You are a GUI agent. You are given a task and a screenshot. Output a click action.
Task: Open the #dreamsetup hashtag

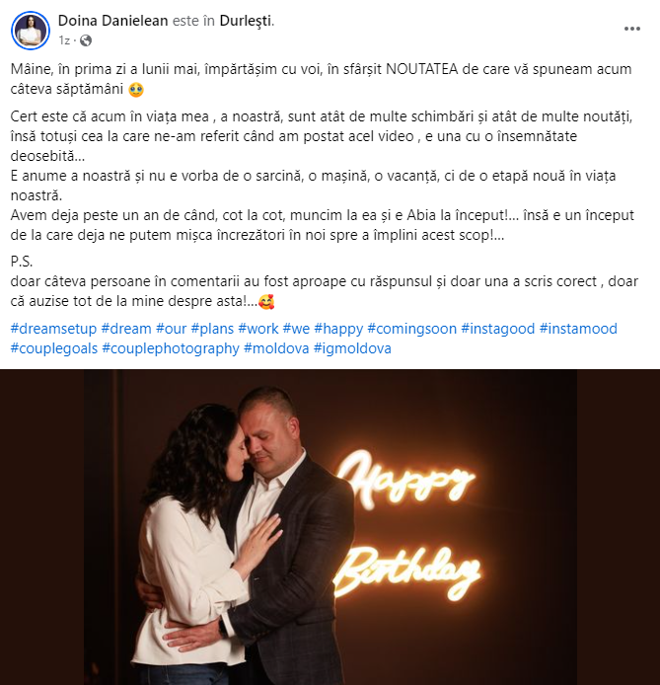(53, 329)
